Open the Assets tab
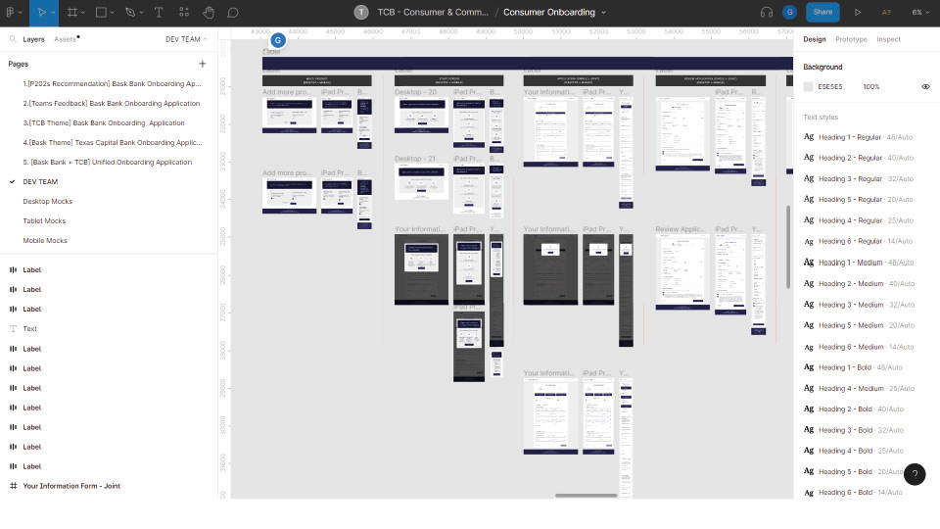Image resolution: width=940 pixels, height=529 pixels. click(65, 39)
